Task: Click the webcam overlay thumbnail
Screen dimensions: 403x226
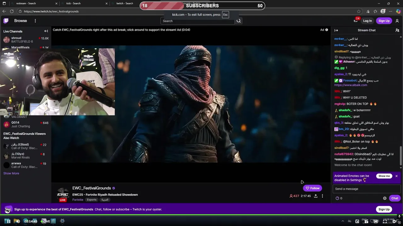Action: pyautogui.click(x=58, y=82)
